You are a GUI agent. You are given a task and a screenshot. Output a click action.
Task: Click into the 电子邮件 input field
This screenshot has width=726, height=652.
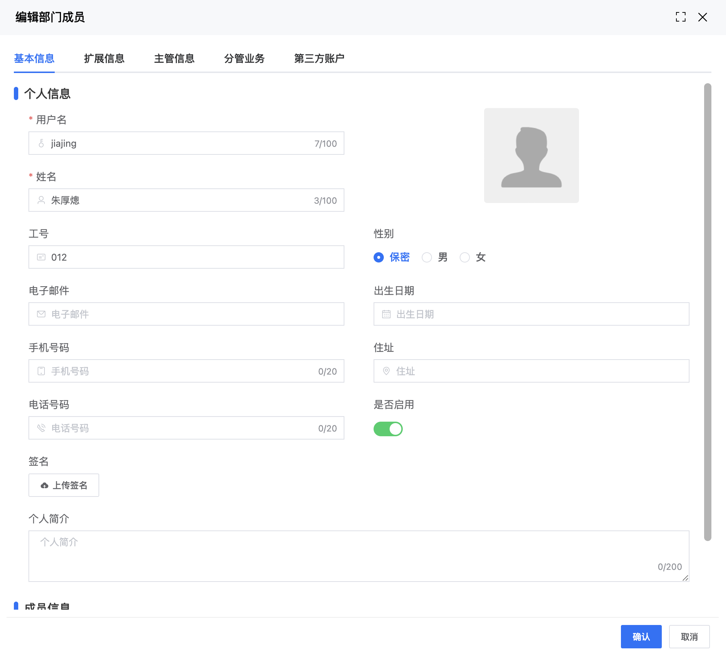tap(186, 314)
